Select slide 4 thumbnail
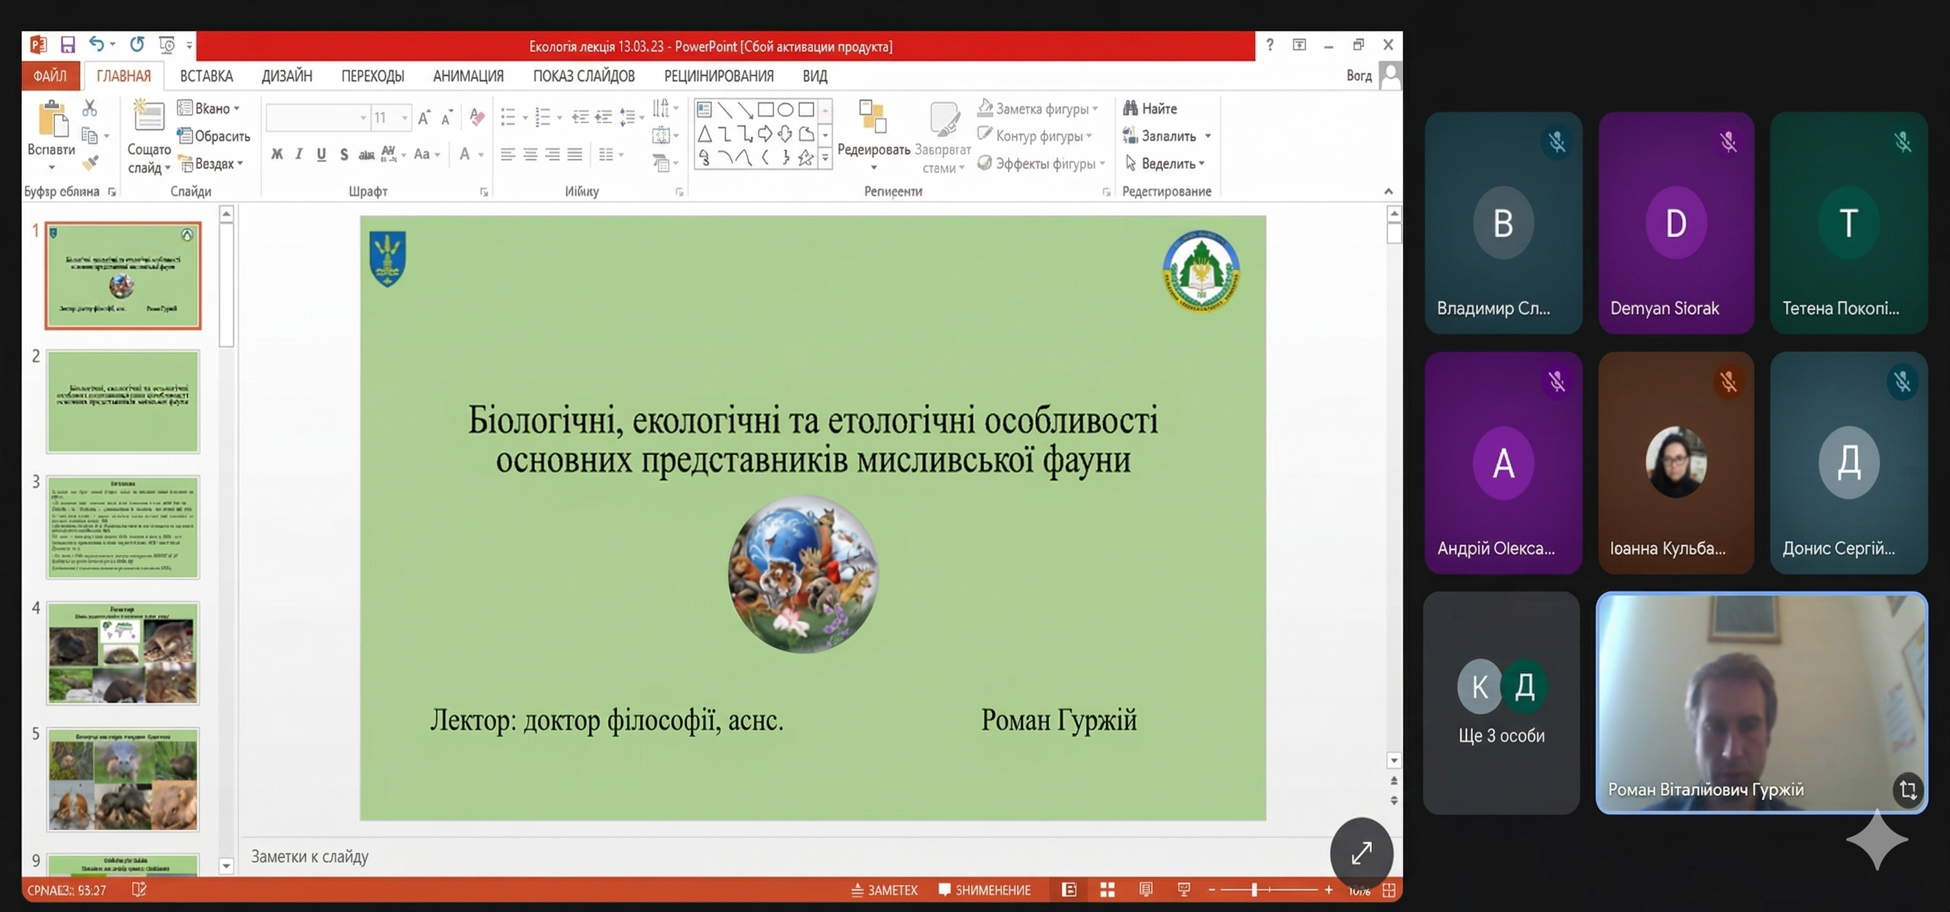This screenshot has width=1950, height=912. 123,653
